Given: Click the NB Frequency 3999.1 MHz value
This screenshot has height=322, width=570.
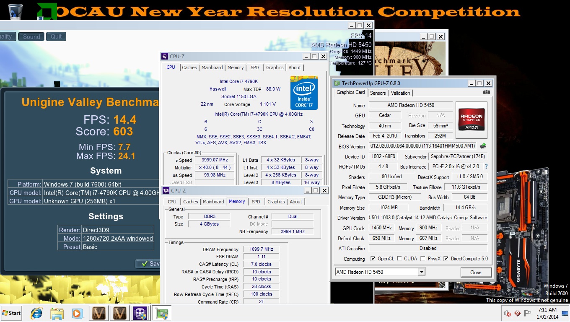Looking at the screenshot, I should pyautogui.click(x=293, y=232).
